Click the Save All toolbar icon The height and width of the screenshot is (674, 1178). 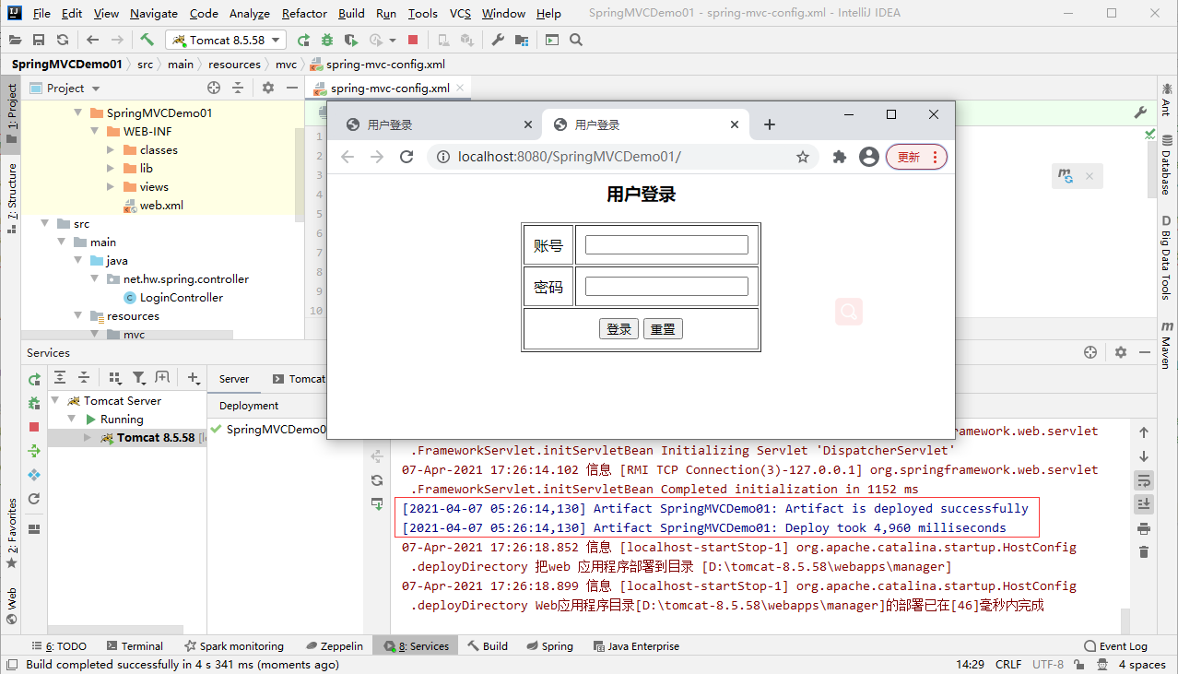39,40
